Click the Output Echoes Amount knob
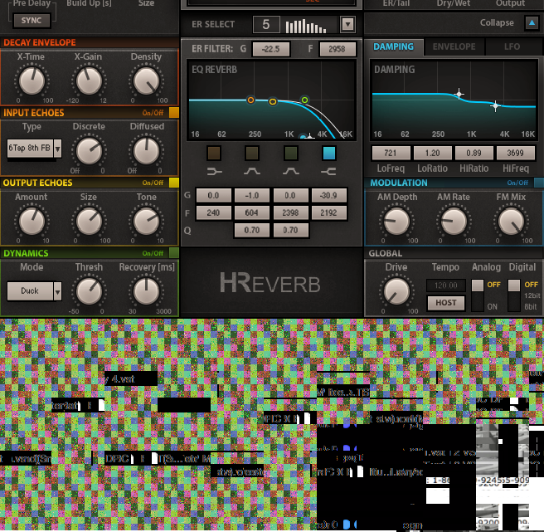The width and height of the screenshot is (544, 532). coord(32,222)
